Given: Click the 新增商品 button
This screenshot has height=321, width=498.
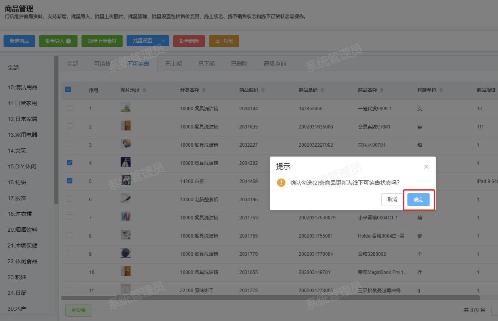Looking at the screenshot, I should [19, 41].
